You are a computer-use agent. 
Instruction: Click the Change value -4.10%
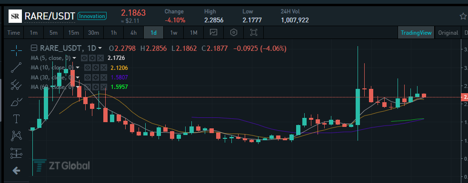click(175, 20)
